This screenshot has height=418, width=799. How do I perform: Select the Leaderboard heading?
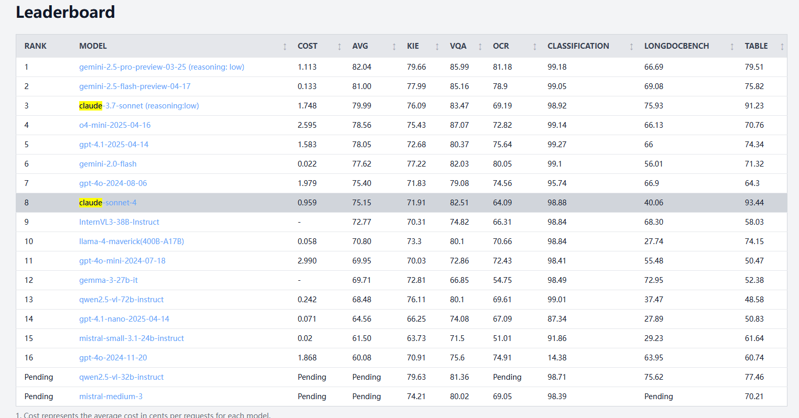(66, 12)
